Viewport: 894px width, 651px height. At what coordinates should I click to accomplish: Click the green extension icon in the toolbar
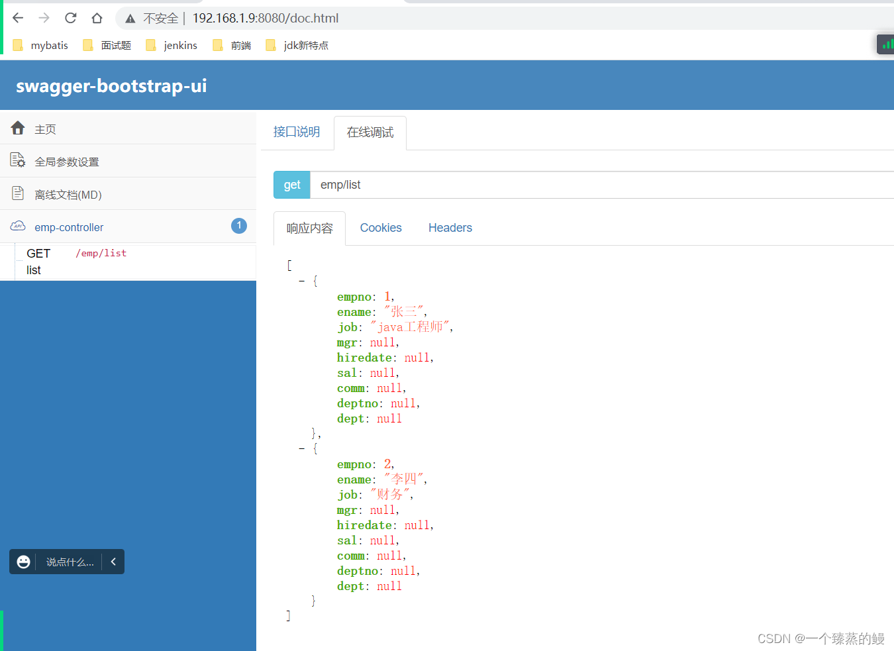point(887,44)
